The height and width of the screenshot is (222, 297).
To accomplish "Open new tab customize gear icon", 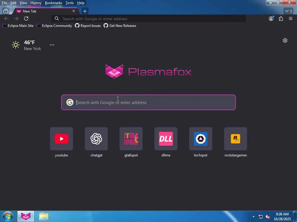I will click(285, 40).
